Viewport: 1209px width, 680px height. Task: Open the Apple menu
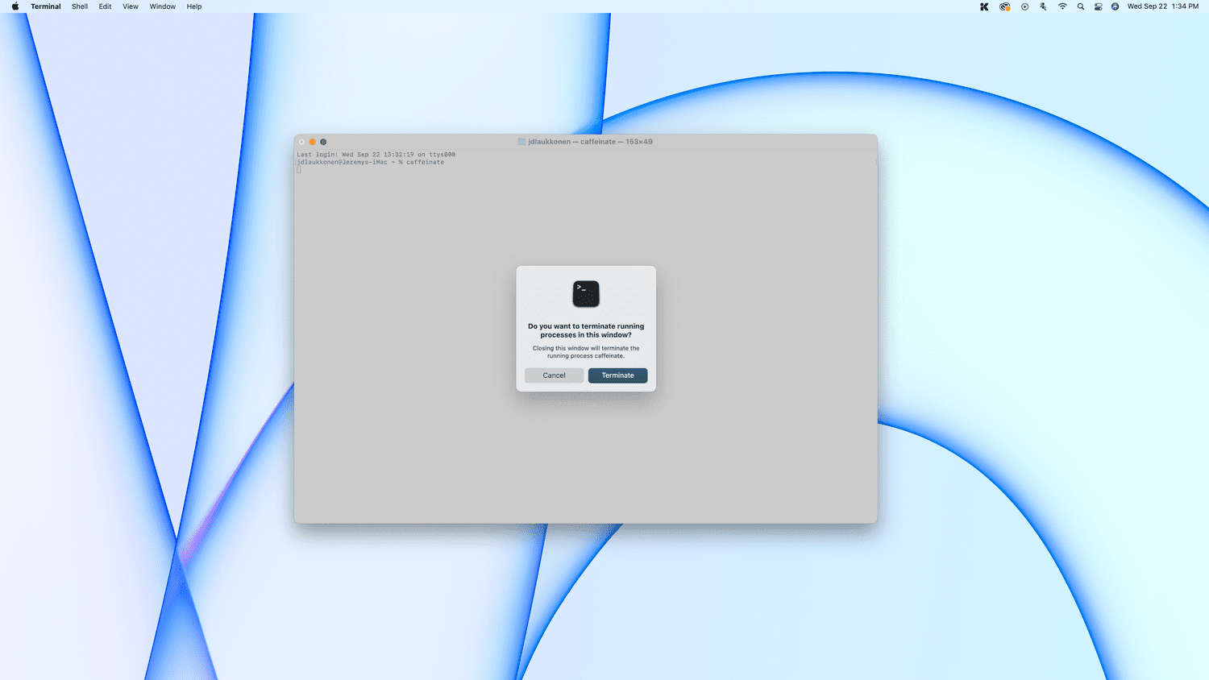(x=15, y=6)
